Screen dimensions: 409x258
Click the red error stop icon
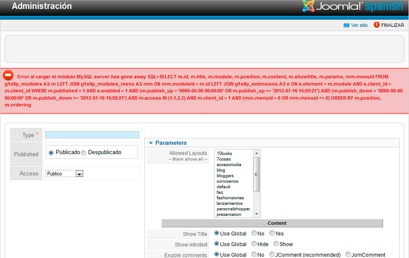(8, 75)
